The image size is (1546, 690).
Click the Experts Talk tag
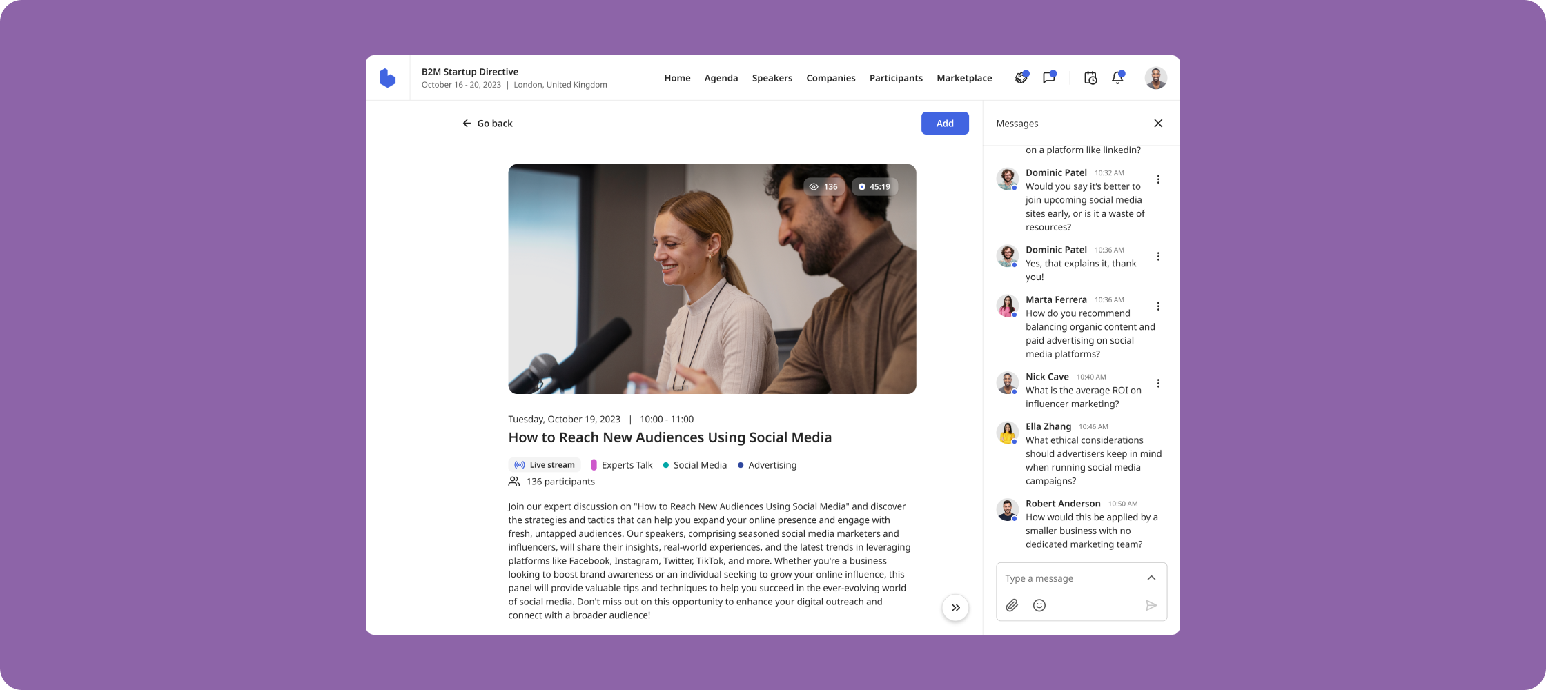tap(622, 465)
